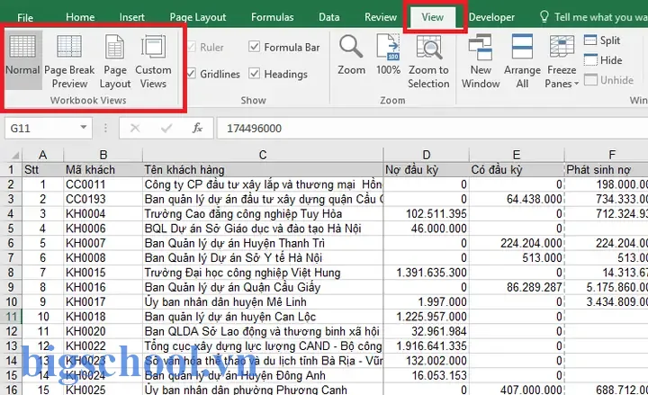
Task: Select the View tab
Action: tap(432, 17)
